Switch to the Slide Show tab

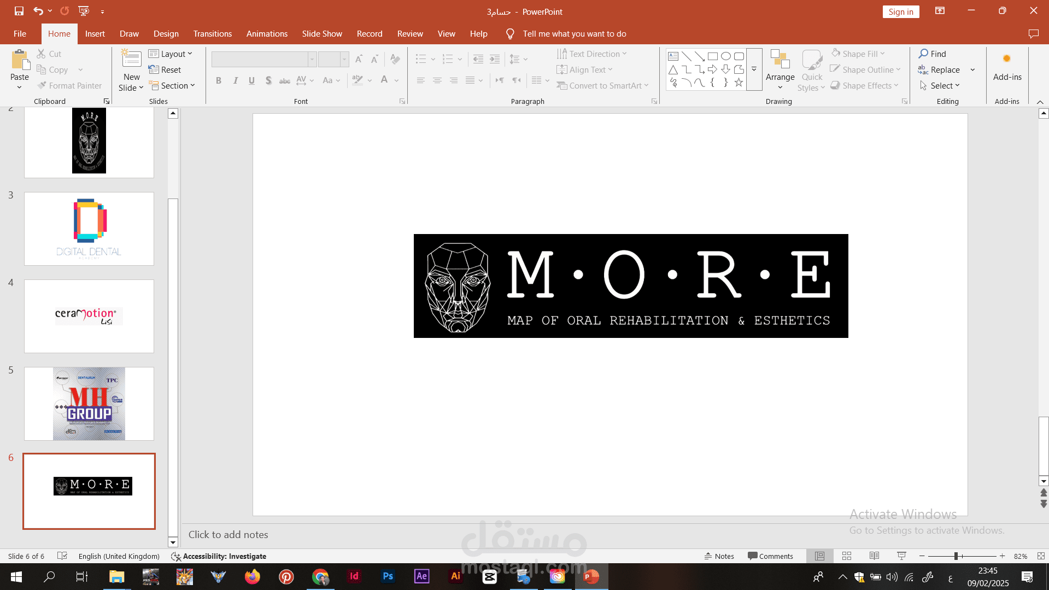point(322,34)
